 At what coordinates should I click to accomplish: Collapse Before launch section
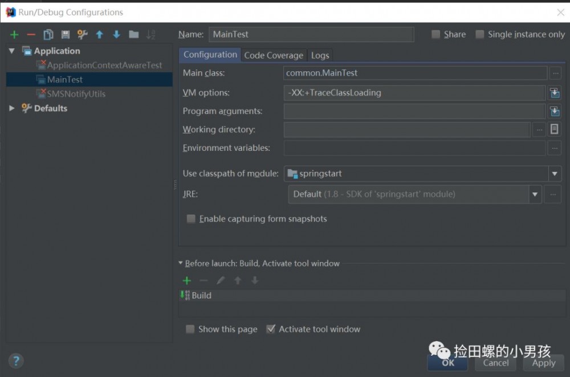point(181,263)
